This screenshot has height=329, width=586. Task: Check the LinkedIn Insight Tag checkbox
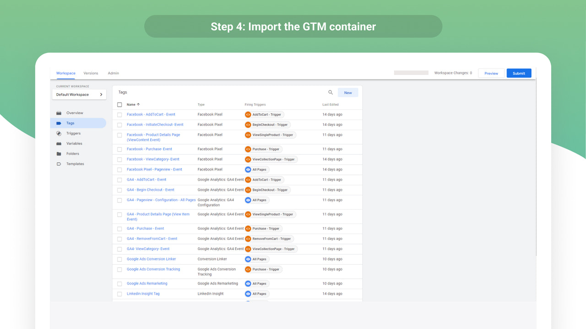coord(119,293)
